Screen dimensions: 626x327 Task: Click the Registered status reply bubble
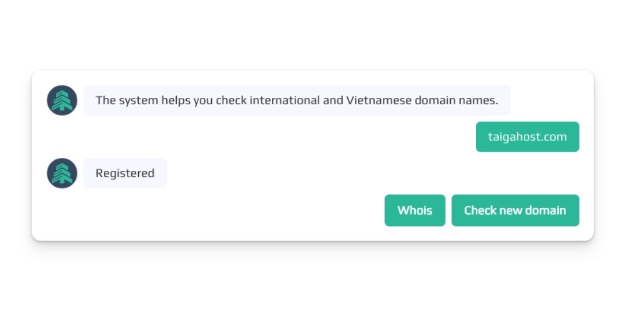tap(125, 173)
